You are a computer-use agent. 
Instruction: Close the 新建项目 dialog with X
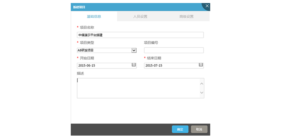(x=207, y=6)
